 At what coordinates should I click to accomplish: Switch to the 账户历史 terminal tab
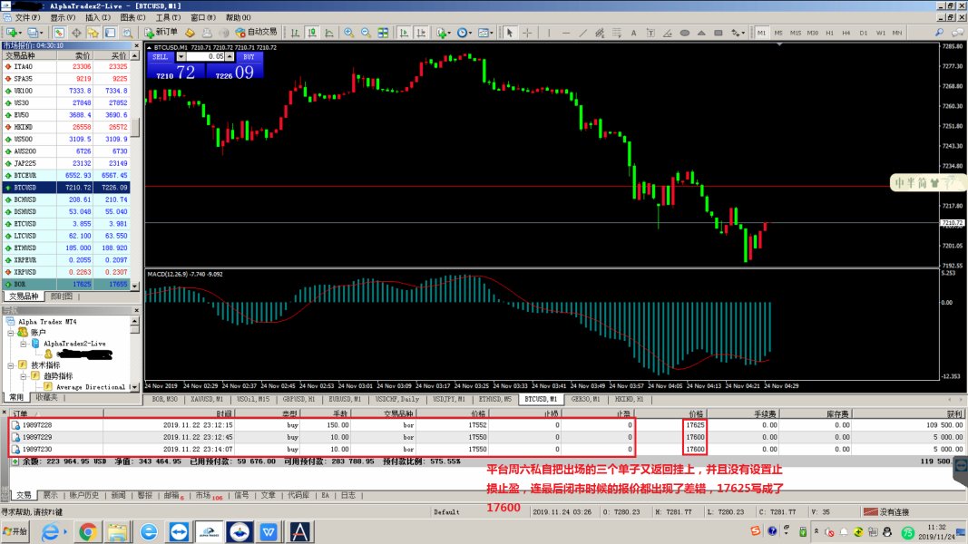click(x=83, y=496)
